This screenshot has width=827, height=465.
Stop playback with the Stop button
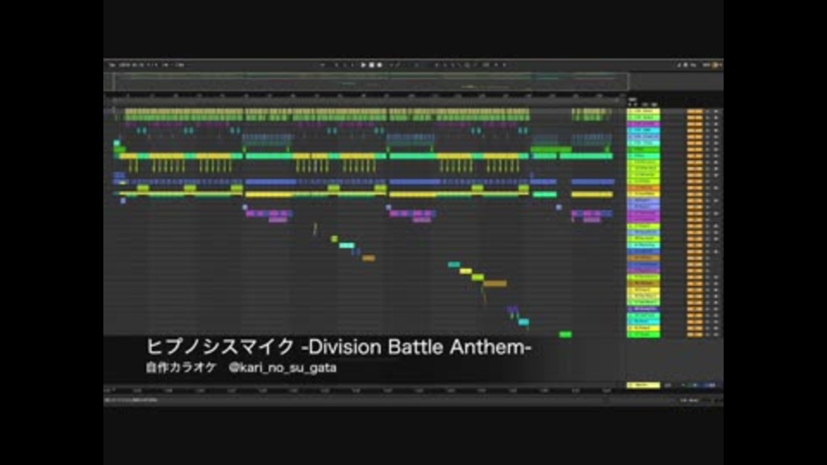click(371, 65)
